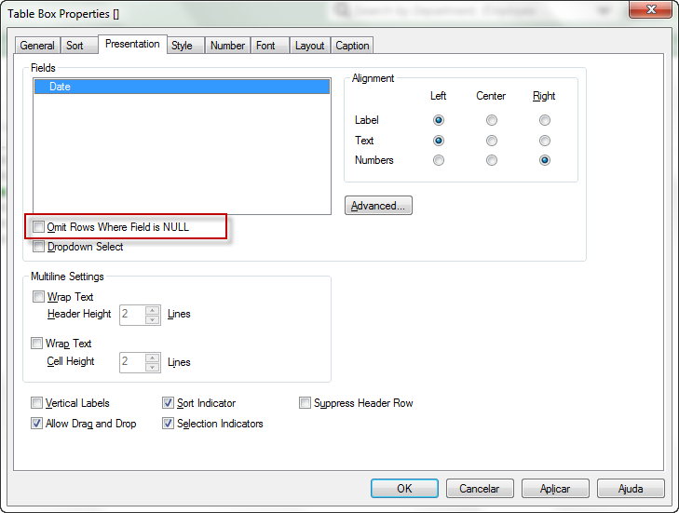
Task: Enable Wrap Text for header
Action: (38, 297)
